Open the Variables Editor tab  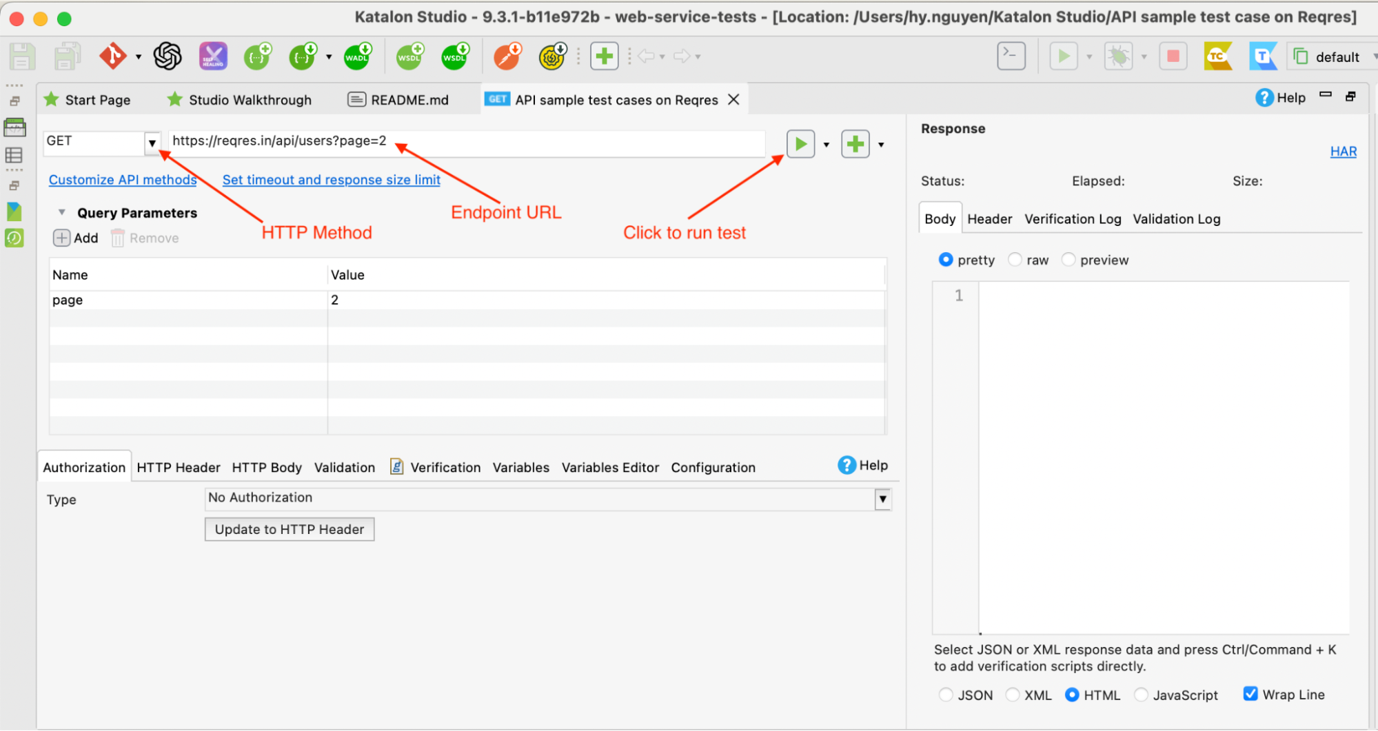click(x=610, y=467)
